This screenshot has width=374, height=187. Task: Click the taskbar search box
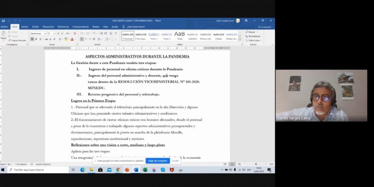(37, 170)
